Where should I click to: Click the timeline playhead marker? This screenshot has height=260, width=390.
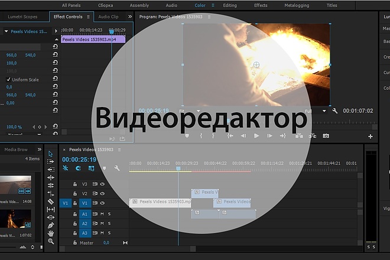(178, 168)
